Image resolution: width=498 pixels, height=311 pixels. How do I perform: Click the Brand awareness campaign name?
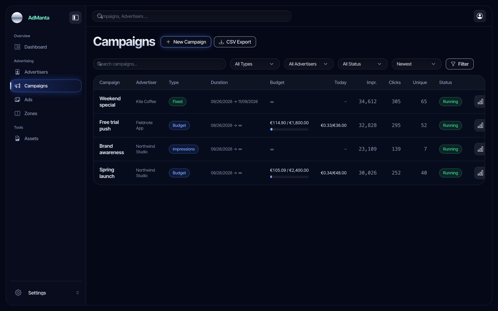[111, 149]
